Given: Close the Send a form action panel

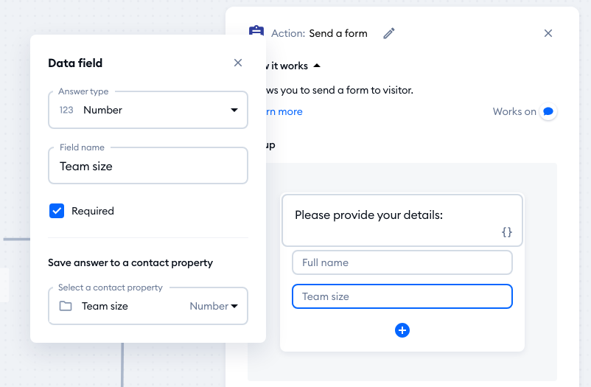Looking at the screenshot, I should click(548, 33).
